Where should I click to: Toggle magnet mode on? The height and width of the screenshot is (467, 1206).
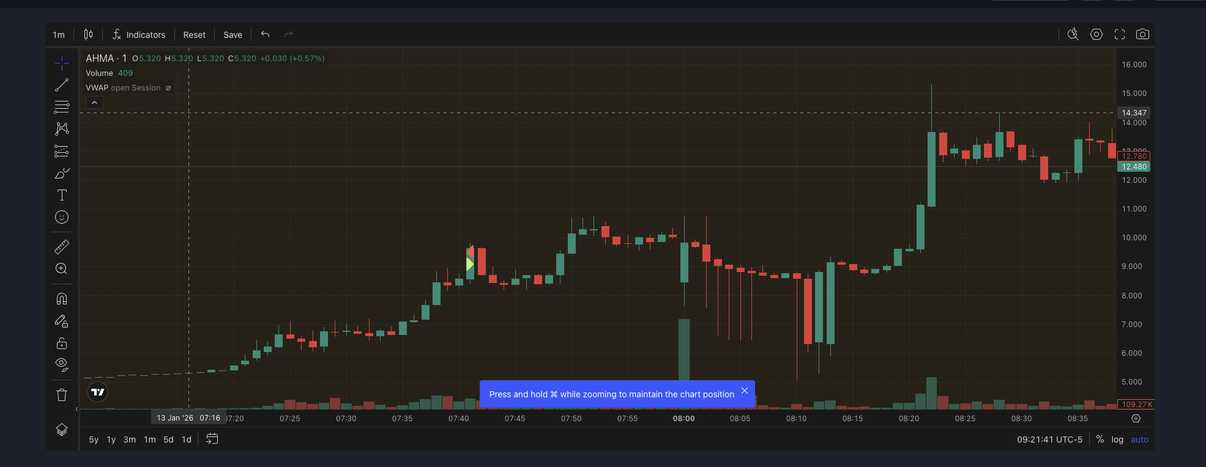tap(62, 299)
